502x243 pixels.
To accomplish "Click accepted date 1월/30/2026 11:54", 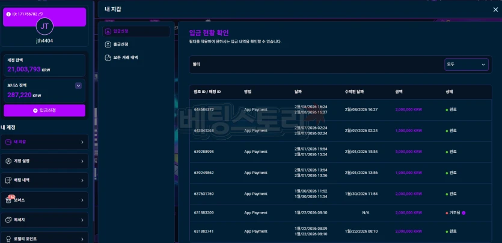I will pos(361,194).
